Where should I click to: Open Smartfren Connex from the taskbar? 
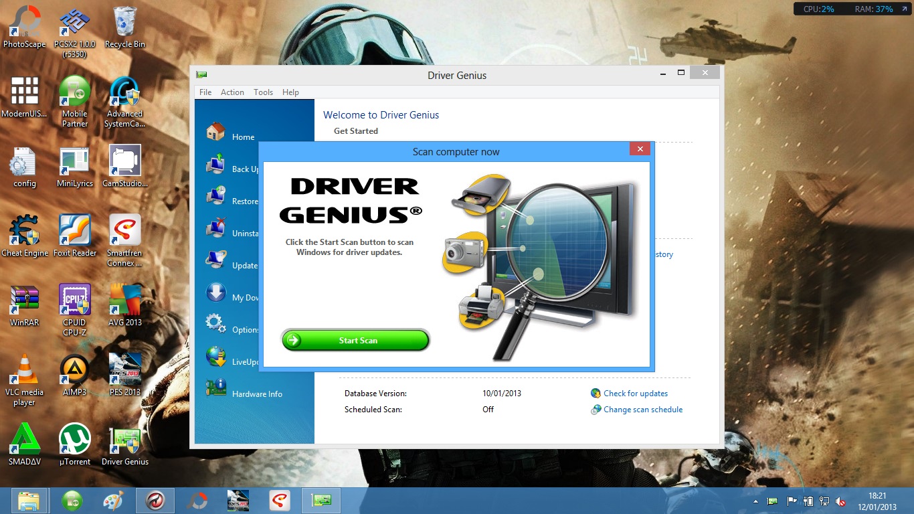tap(280, 501)
